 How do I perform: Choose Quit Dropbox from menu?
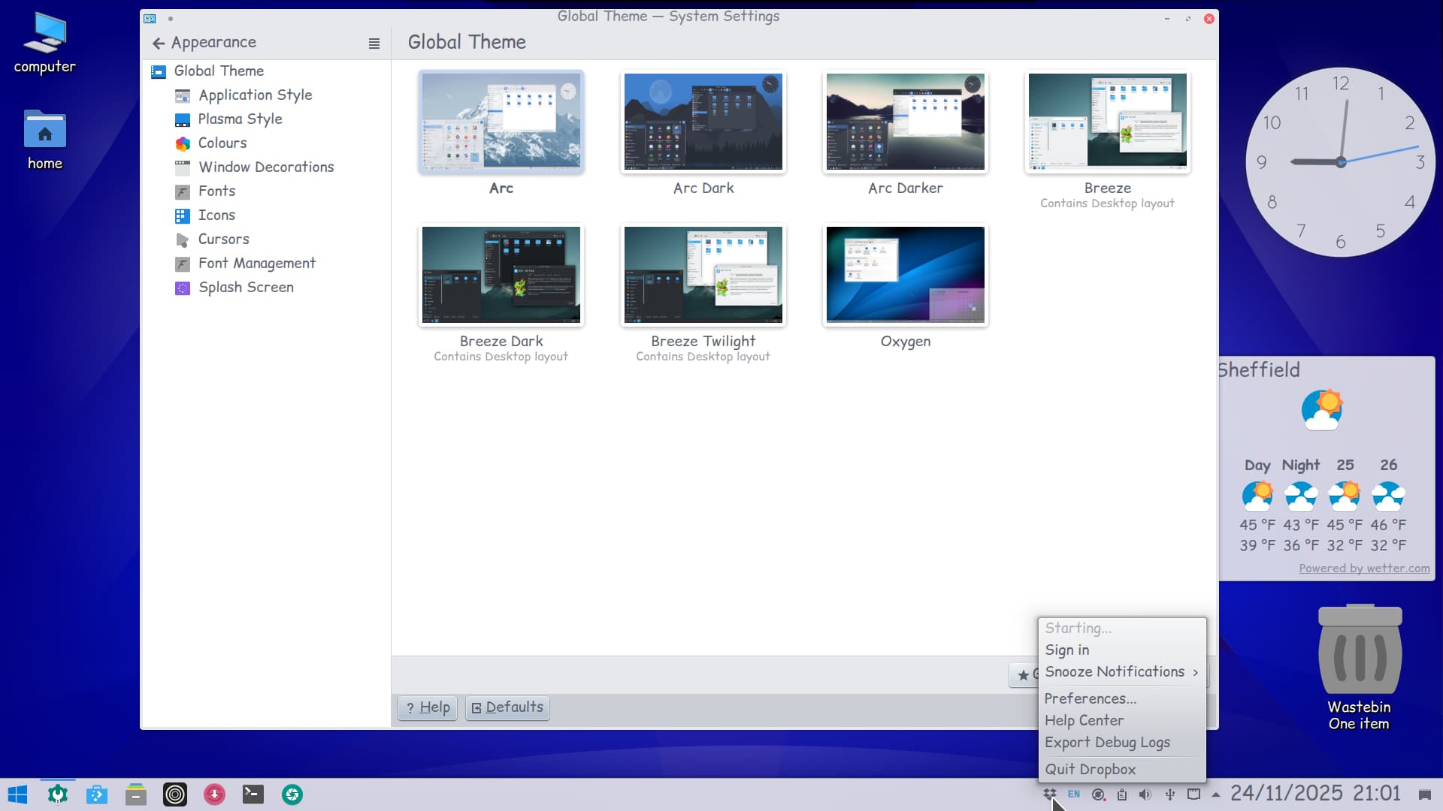click(1090, 769)
